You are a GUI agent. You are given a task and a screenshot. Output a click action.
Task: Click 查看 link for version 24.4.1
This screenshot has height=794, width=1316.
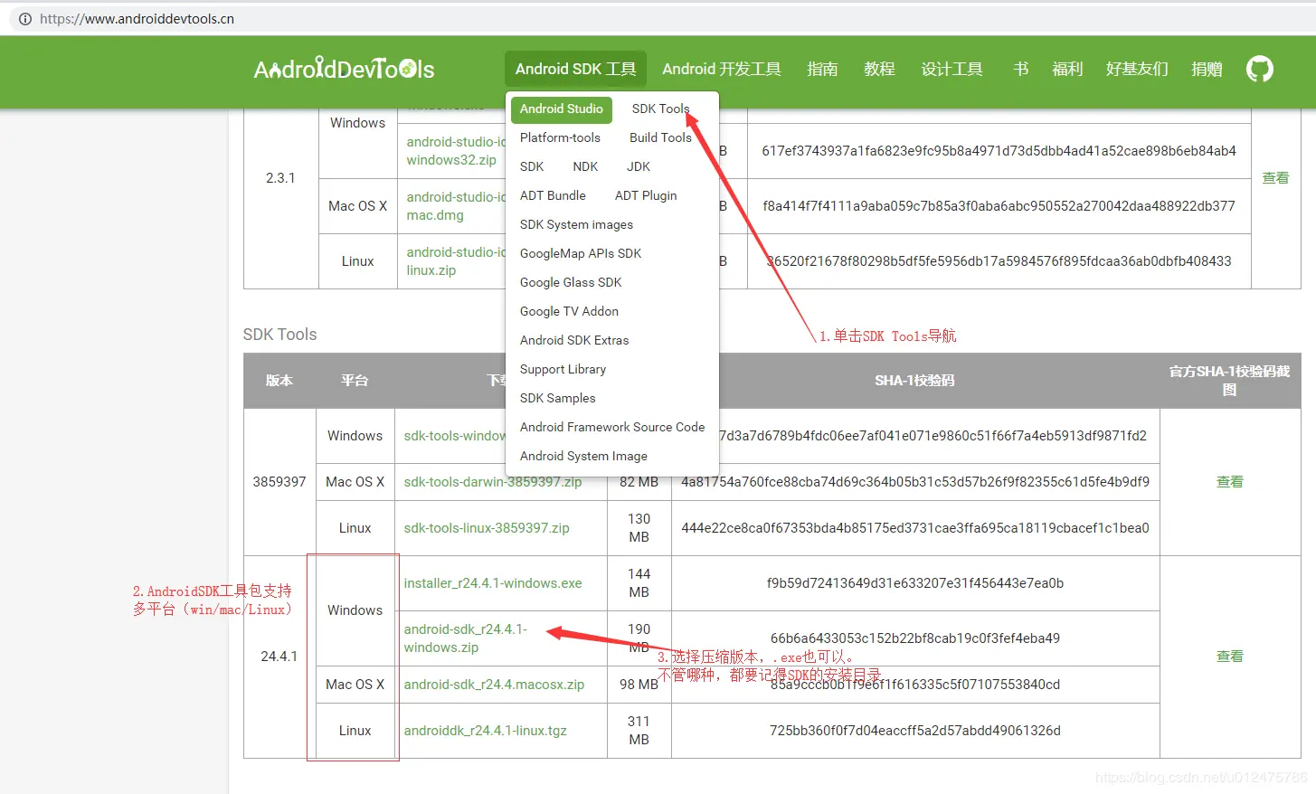[1229, 657]
